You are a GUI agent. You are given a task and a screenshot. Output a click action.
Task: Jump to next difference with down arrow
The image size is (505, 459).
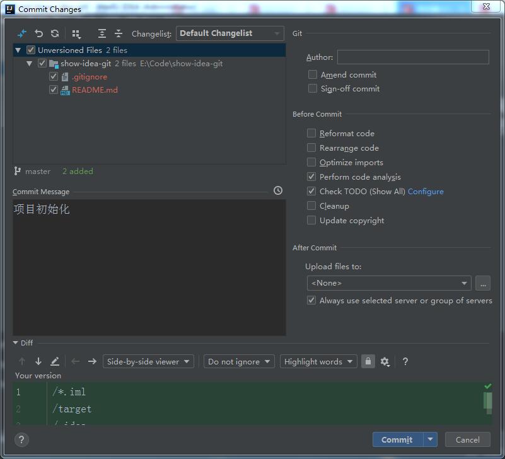click(x=38, y=361)
